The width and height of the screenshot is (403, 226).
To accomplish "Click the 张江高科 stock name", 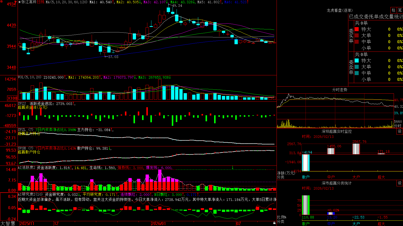I will (29, 2).
